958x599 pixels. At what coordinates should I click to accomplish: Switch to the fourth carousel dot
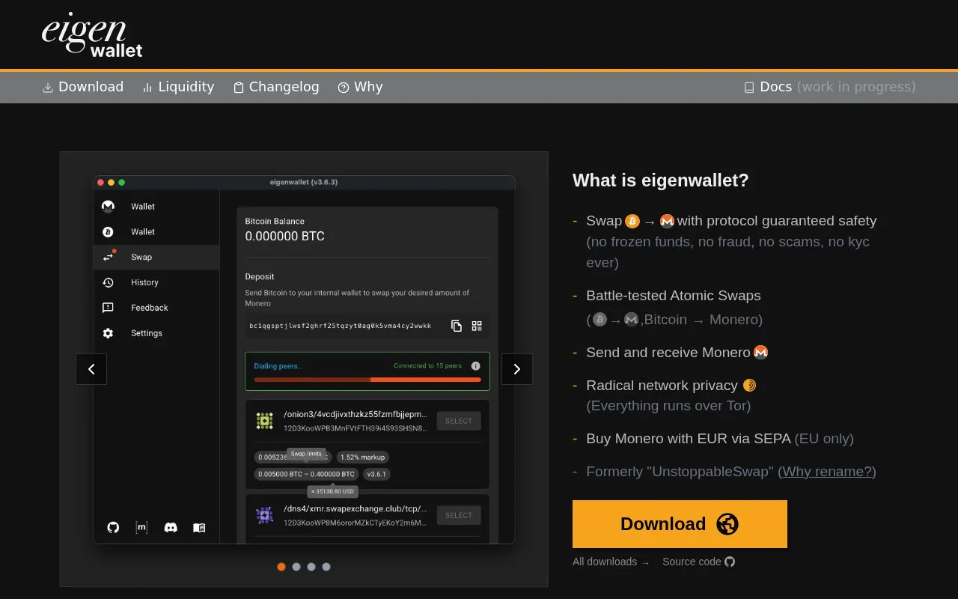326,567
